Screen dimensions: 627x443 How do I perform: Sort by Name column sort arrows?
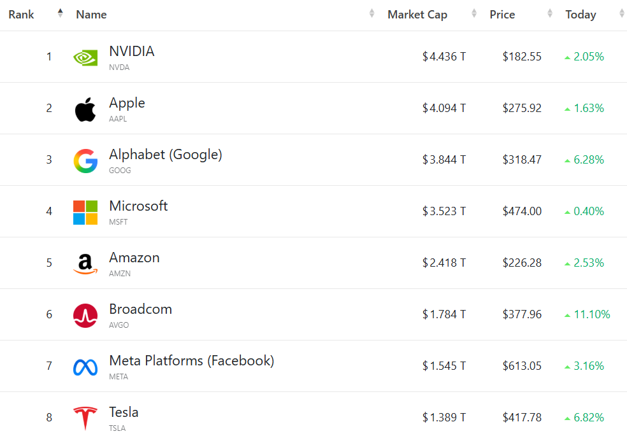[x=371, y=13]
